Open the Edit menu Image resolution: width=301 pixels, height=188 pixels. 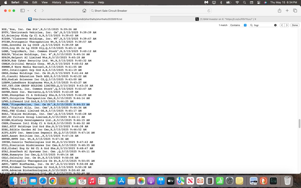click(35, 2)
